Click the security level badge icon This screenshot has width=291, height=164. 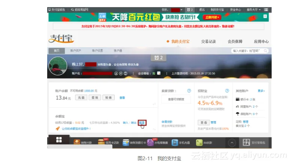159,73
